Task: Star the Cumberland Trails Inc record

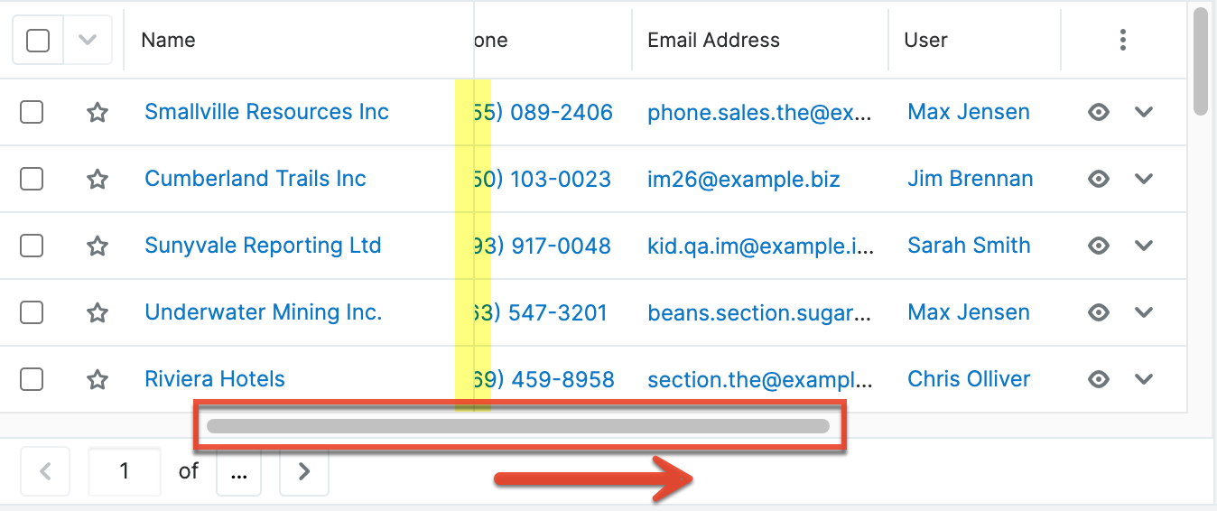Action: tap(98, 180)
